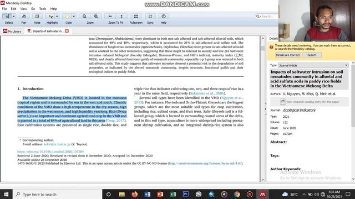
Task: Choose the Note tool
Action: (37, 17)
